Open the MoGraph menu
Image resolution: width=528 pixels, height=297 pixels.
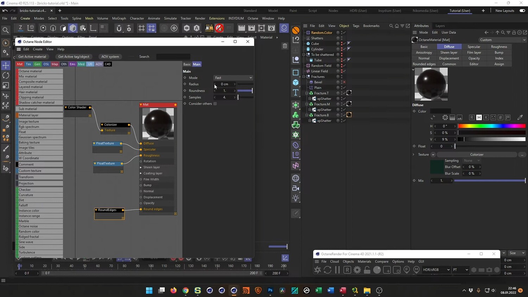tap(119, 18)
